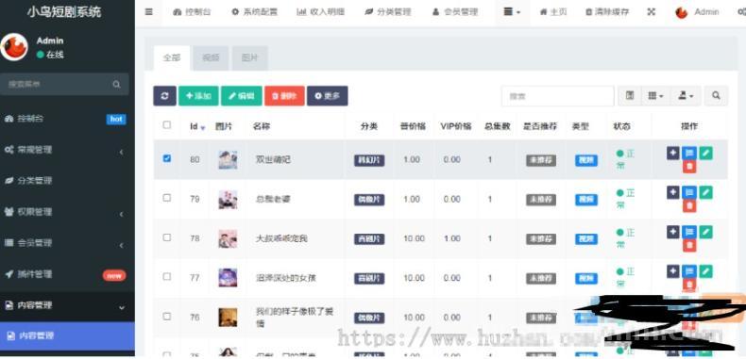
Task: Toggle the sidebar with the hamburger icon
Action: point(149,12)
